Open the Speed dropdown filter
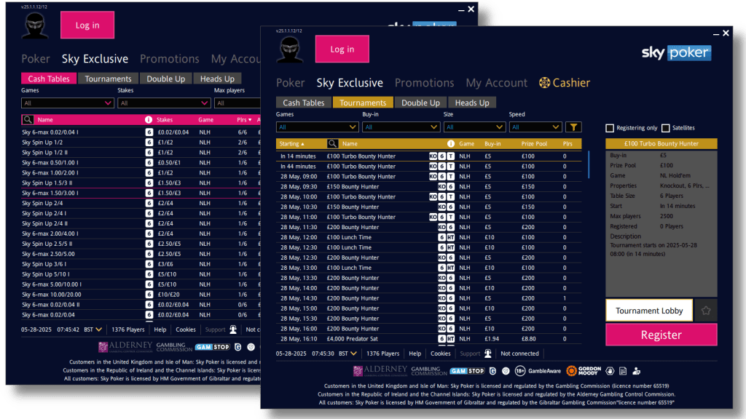Image resolution: width=746 pixels, height=419 pixels. tap(535, 127)
